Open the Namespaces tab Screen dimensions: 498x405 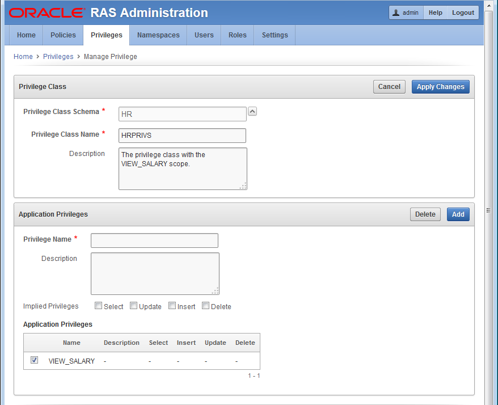pyautogui.click(x=158, y=35)
